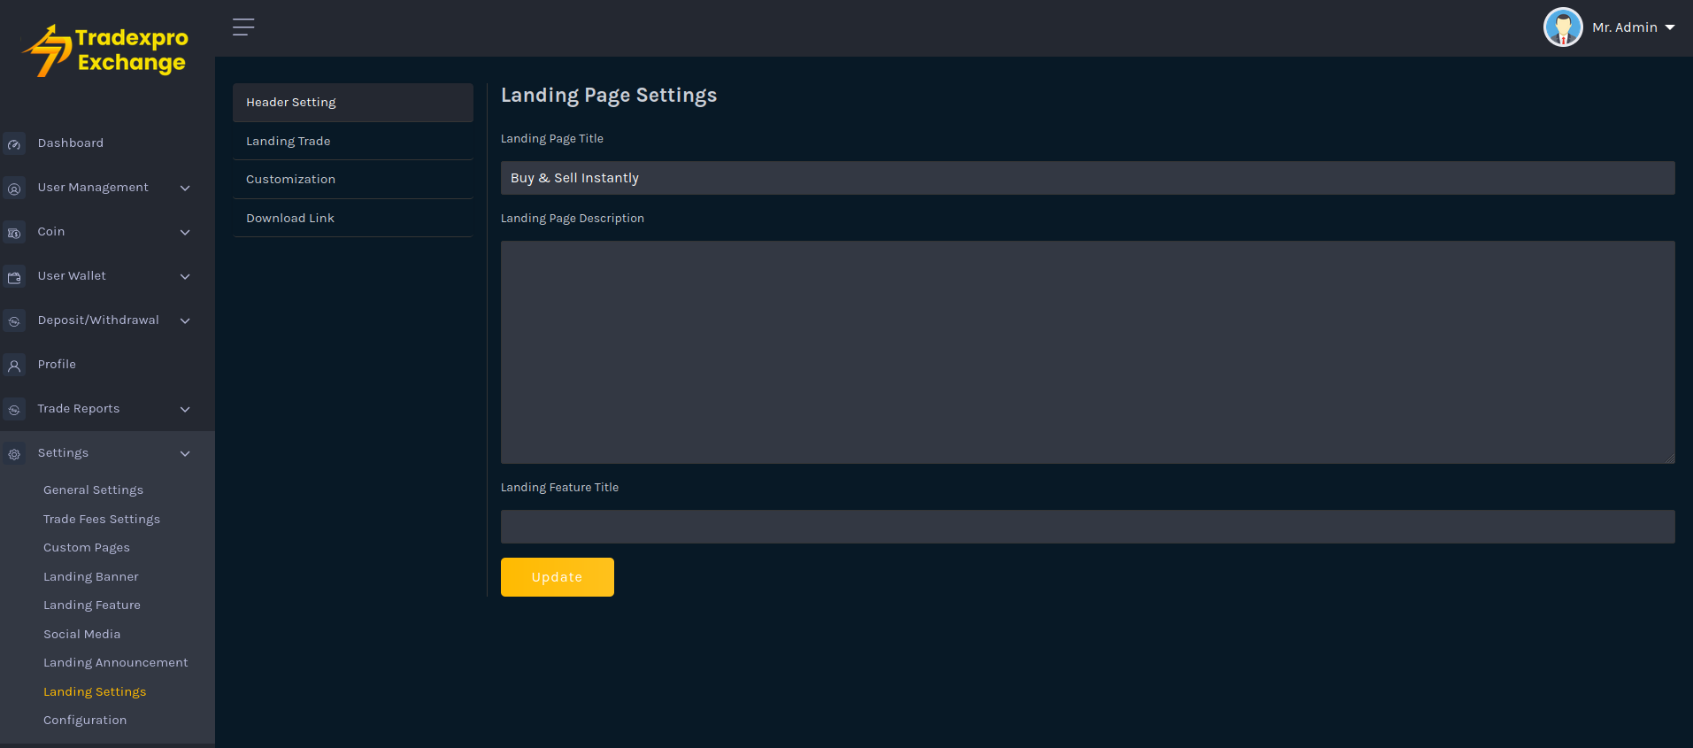This screenshot has height=748, width=1693.
Task: Open General Settings link in sidebar
Action: point(93,490)
